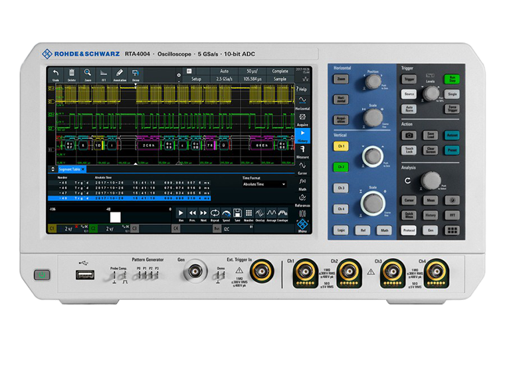The height and width of the screenshot is (365, 505).
Task: Tap the inactive C4 channel label
Action: click(x=175, y=229)
